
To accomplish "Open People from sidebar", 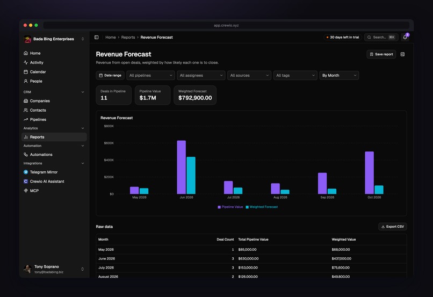I will (x=54, y=81).
